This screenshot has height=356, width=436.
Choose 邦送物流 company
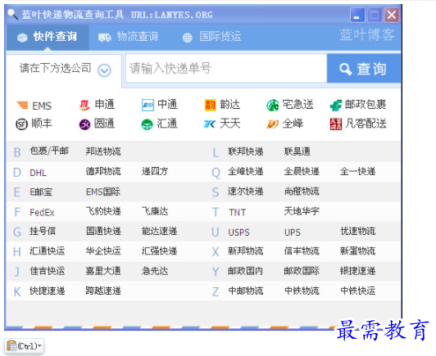pyautogui.click(x=103, y=151)
